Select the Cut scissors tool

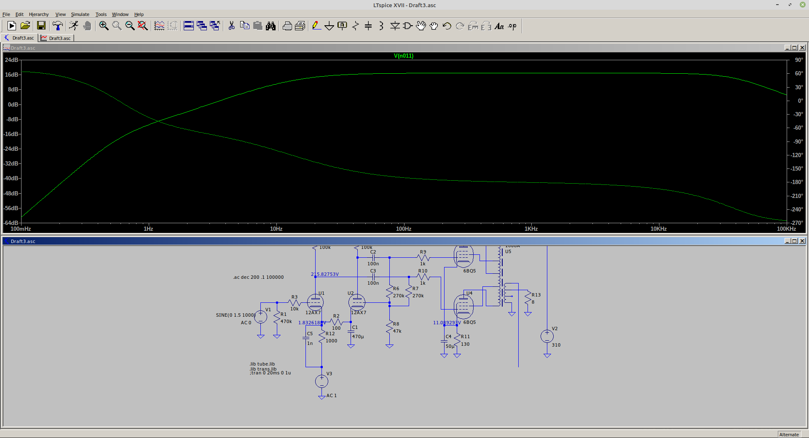231,26
